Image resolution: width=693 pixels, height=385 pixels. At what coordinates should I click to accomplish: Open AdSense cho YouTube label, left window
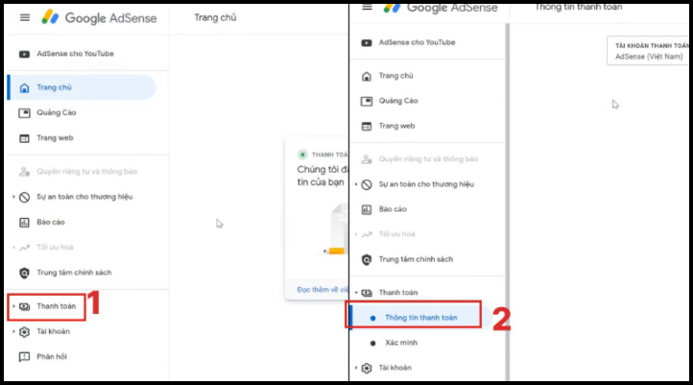pos(75,54)
